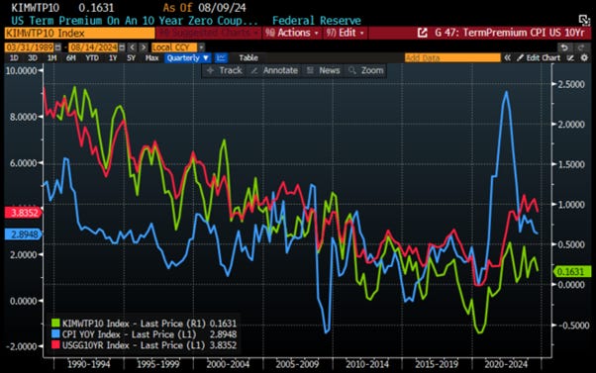Select the 1M range
This screenshot has height=373, width=596.
51,57
